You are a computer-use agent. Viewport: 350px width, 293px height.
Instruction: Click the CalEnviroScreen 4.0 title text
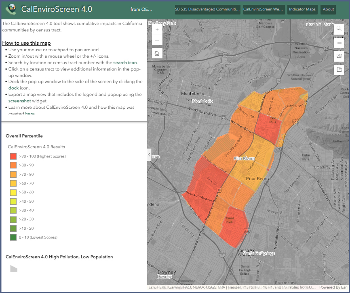(57, 9)
